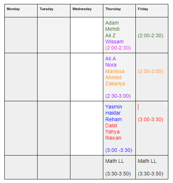This screenshot has height=183, width=173.
Task: Click Math LL in Friday column
Action: (147, 161)
